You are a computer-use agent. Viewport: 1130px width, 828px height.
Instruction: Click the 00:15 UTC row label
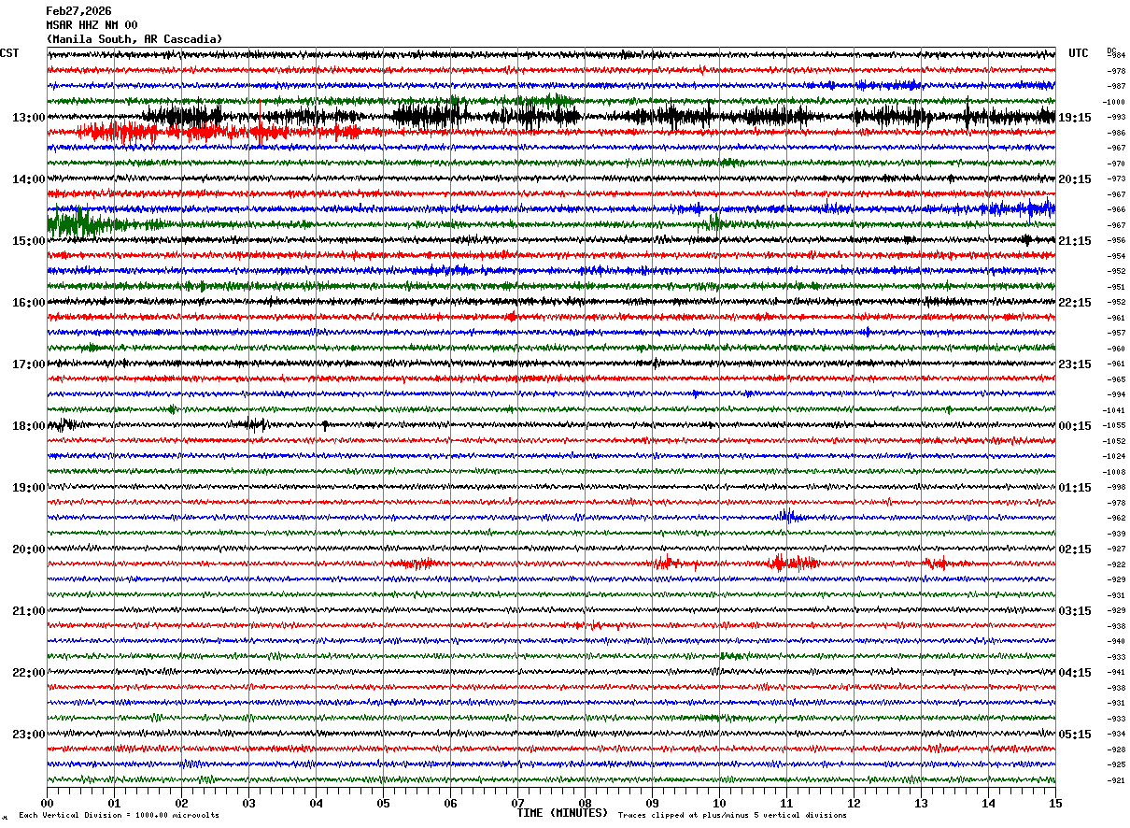(1075, 426)
